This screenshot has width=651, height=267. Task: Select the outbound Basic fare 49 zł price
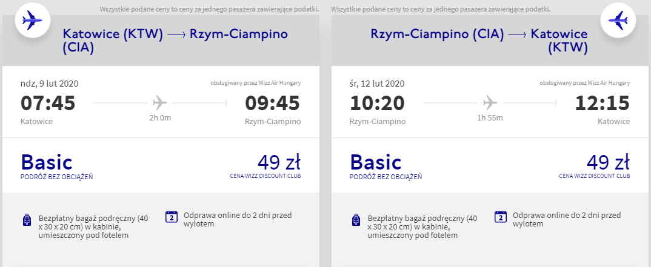(279, 162)
